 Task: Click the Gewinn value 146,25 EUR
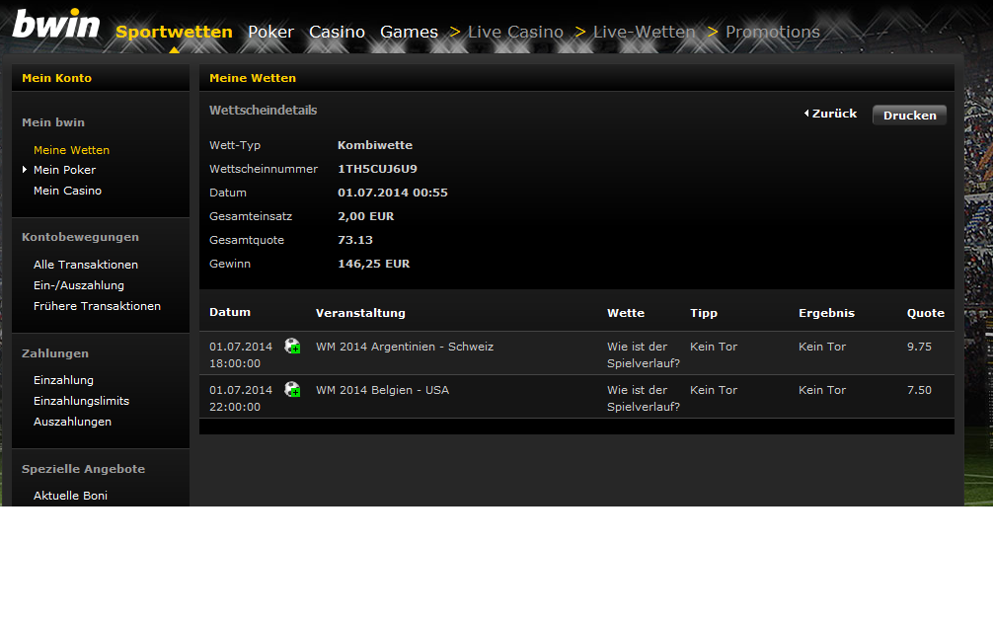(374, 264)
